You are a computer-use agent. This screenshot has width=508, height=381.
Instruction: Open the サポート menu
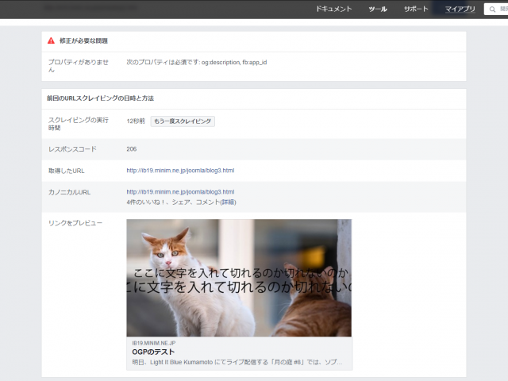click(416, 9)
